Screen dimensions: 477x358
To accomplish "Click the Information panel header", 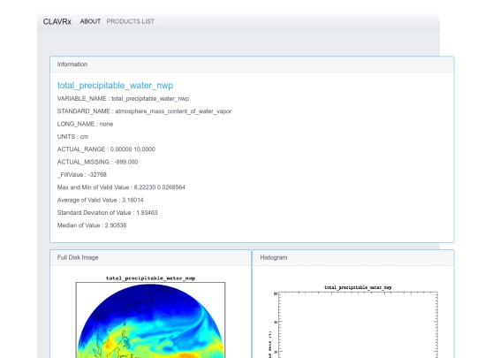I will point(252,65).
